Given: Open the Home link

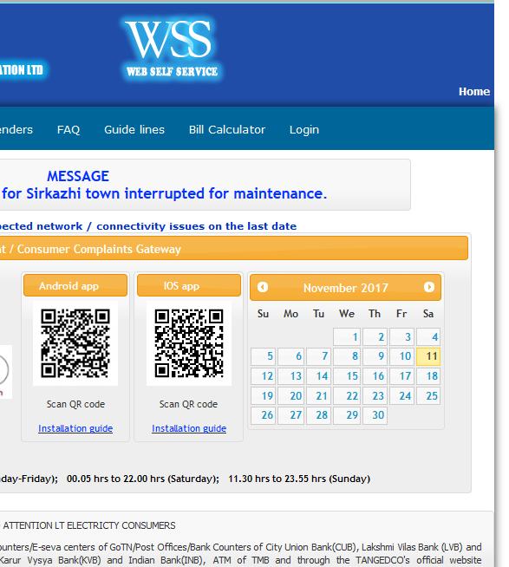Looking at the screenshot, I should tap(474, 92).
